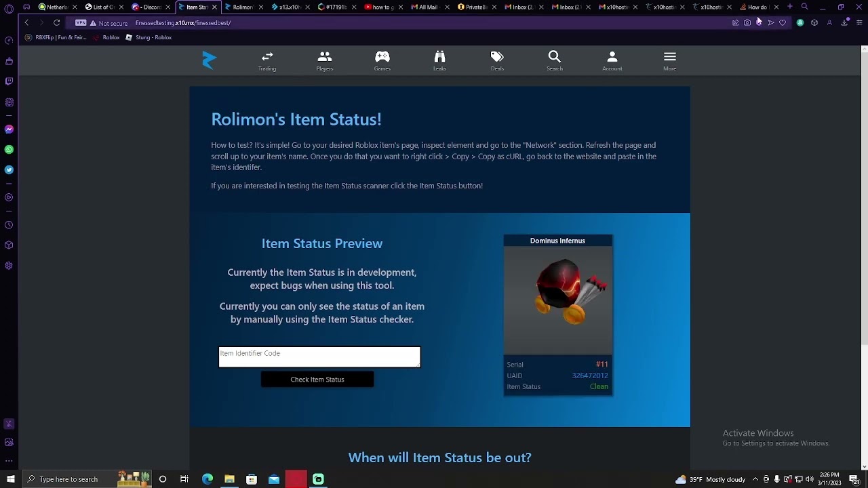Click the Rolimon's Item Status! heading
Image resolution: width=868 pixels, height=488 pixels.
296,120
